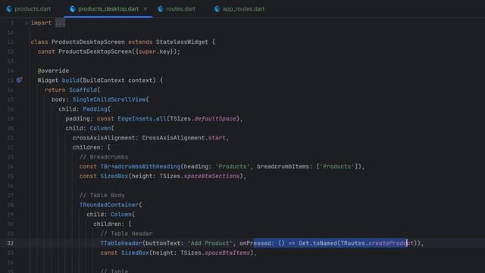Click the build method name
Screen dimensions: 485x273
(x=70, y=80)
